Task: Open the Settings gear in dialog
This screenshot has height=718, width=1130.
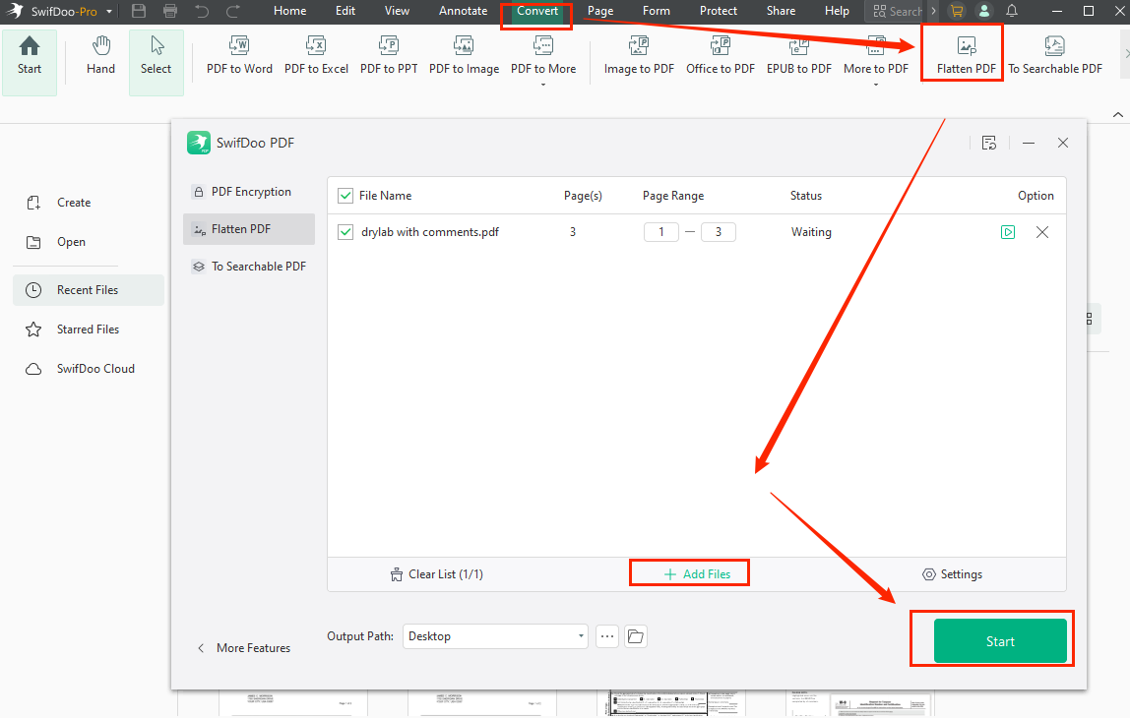Action: [x=952, y=574]
